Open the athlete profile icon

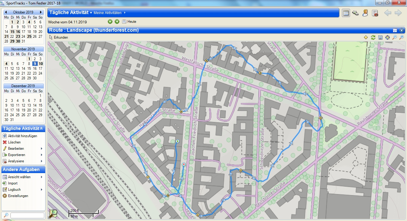[365, 13]
